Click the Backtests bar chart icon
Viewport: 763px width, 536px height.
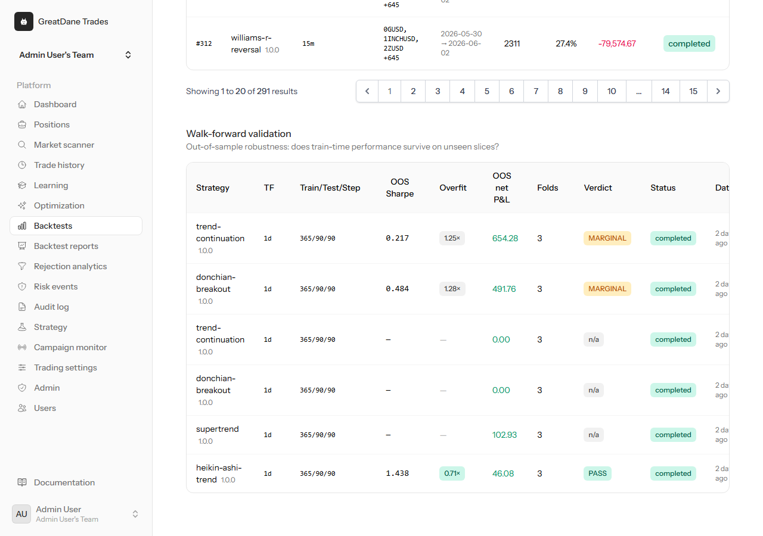click(x=22, y=226)
